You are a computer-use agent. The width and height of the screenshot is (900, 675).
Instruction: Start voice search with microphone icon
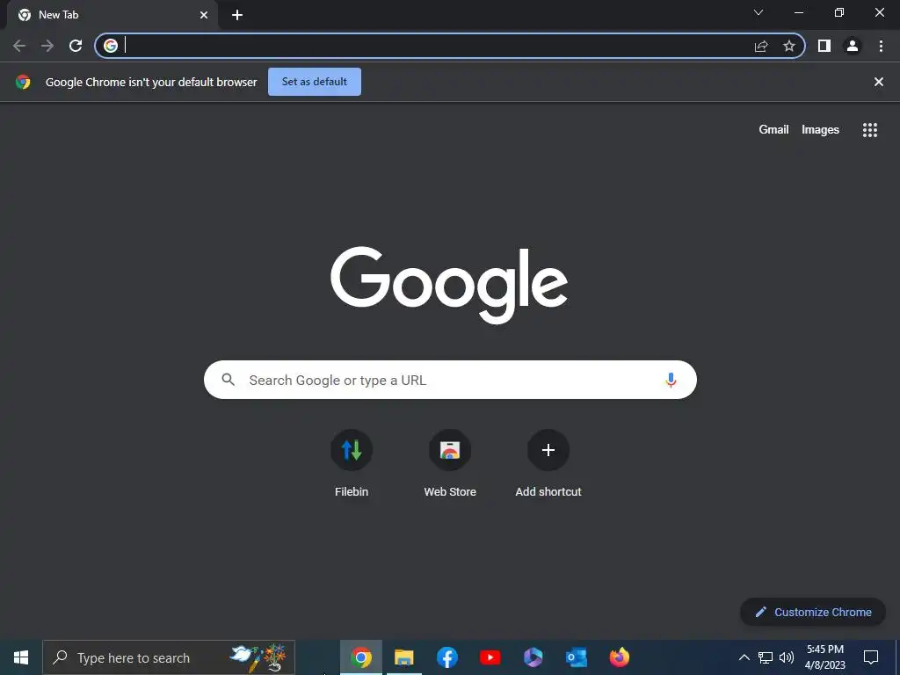pyautogui.click(x=671, y=380)
